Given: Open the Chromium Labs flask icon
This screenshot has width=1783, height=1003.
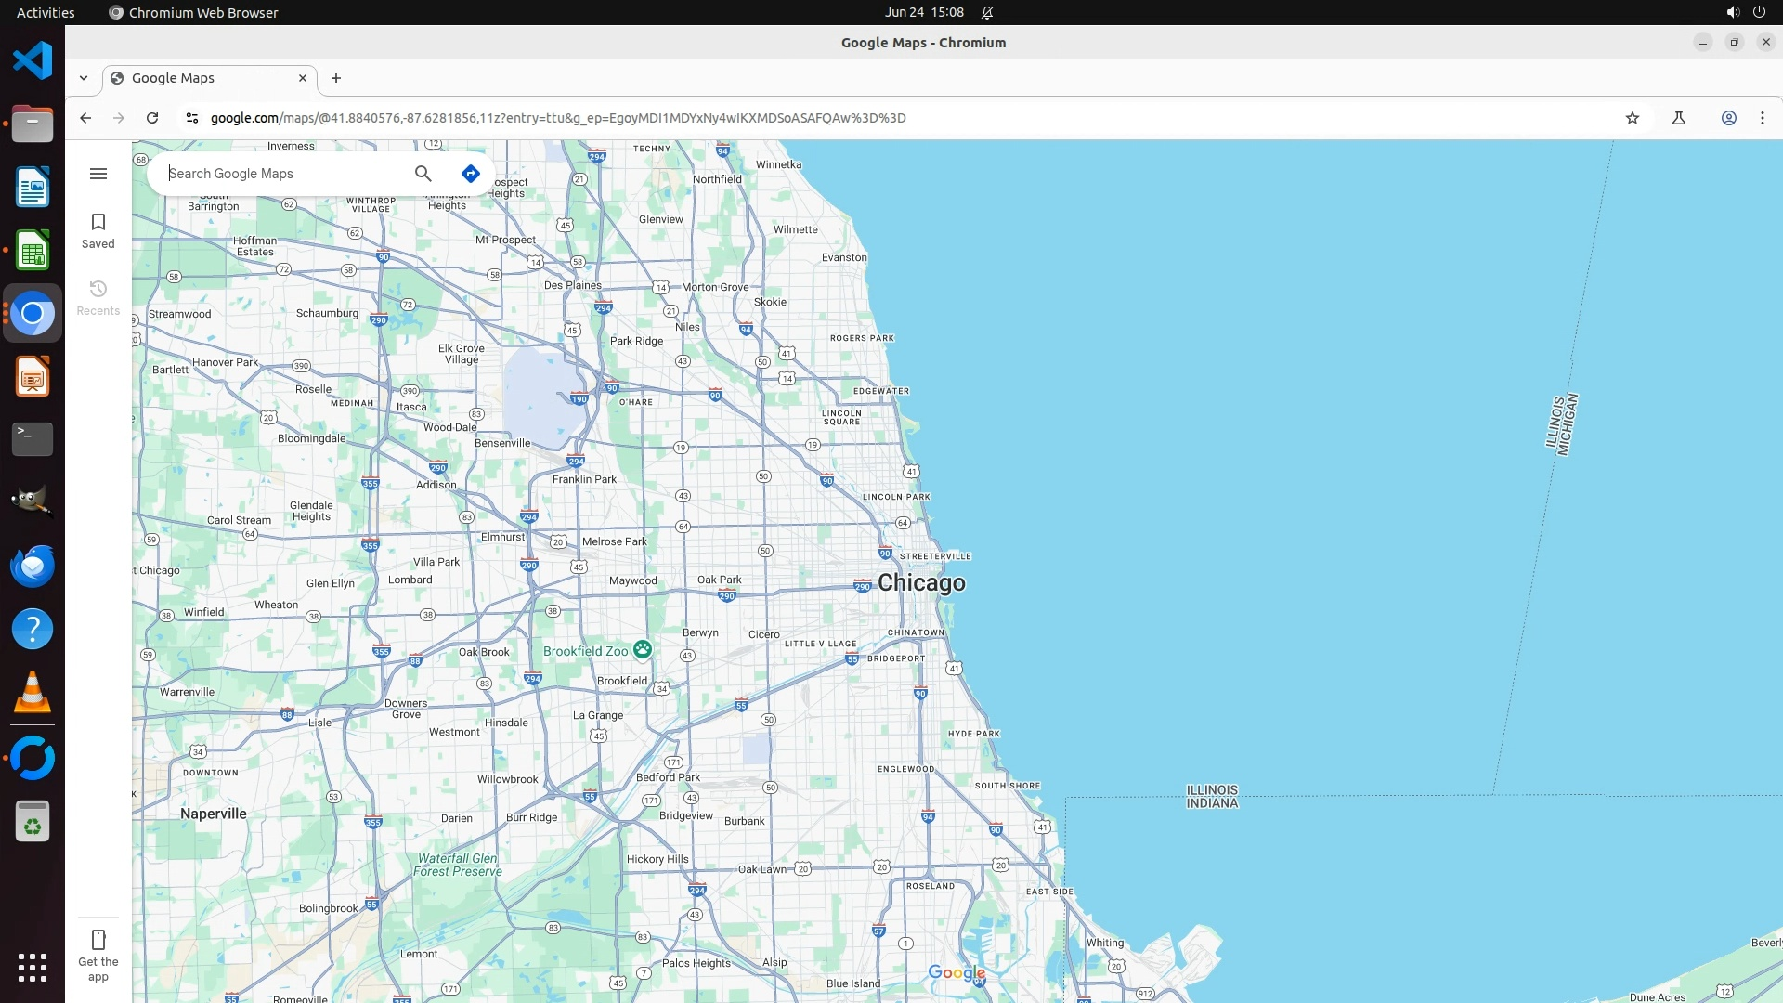Looking at the screenshot, I should [x=1679, y=118].
